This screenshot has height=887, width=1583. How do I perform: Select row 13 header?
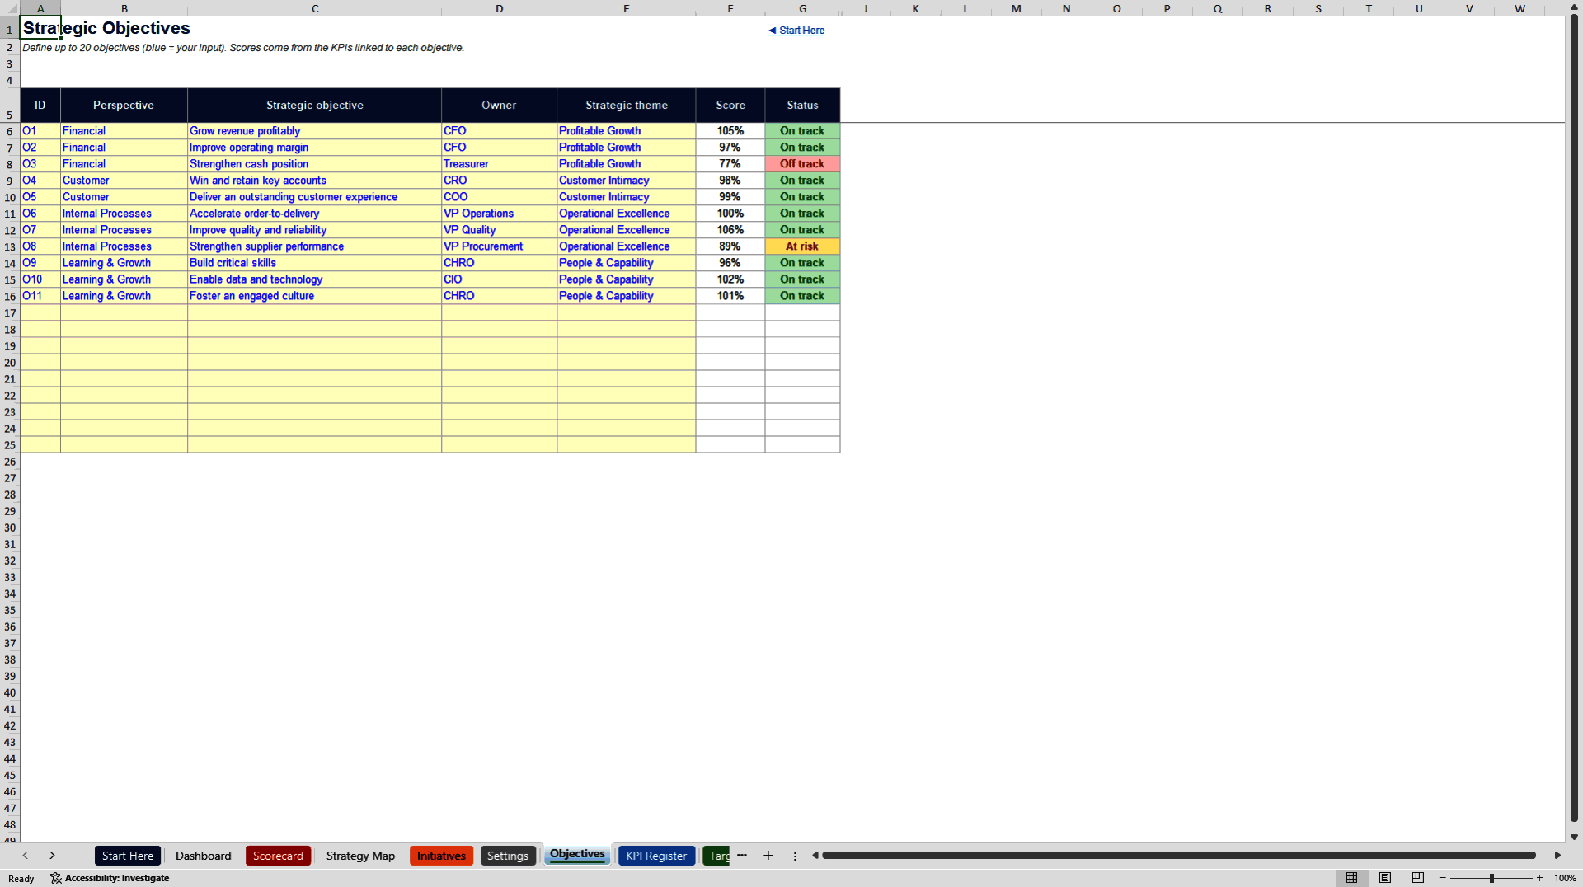pyautogui.click(x=10, y=246)
